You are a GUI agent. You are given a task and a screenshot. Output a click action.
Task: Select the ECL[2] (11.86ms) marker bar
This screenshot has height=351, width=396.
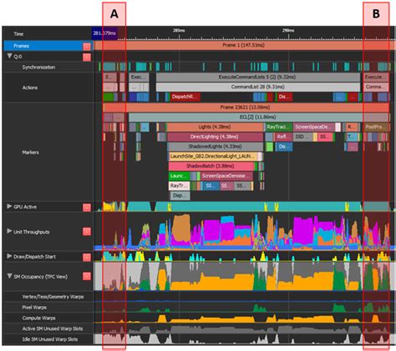click(x=258, y=117)
